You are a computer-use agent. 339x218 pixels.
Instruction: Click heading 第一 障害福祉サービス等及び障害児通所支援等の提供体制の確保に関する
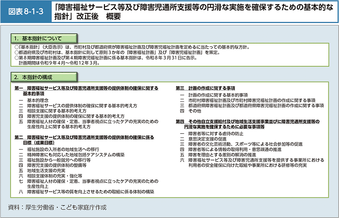86,88
